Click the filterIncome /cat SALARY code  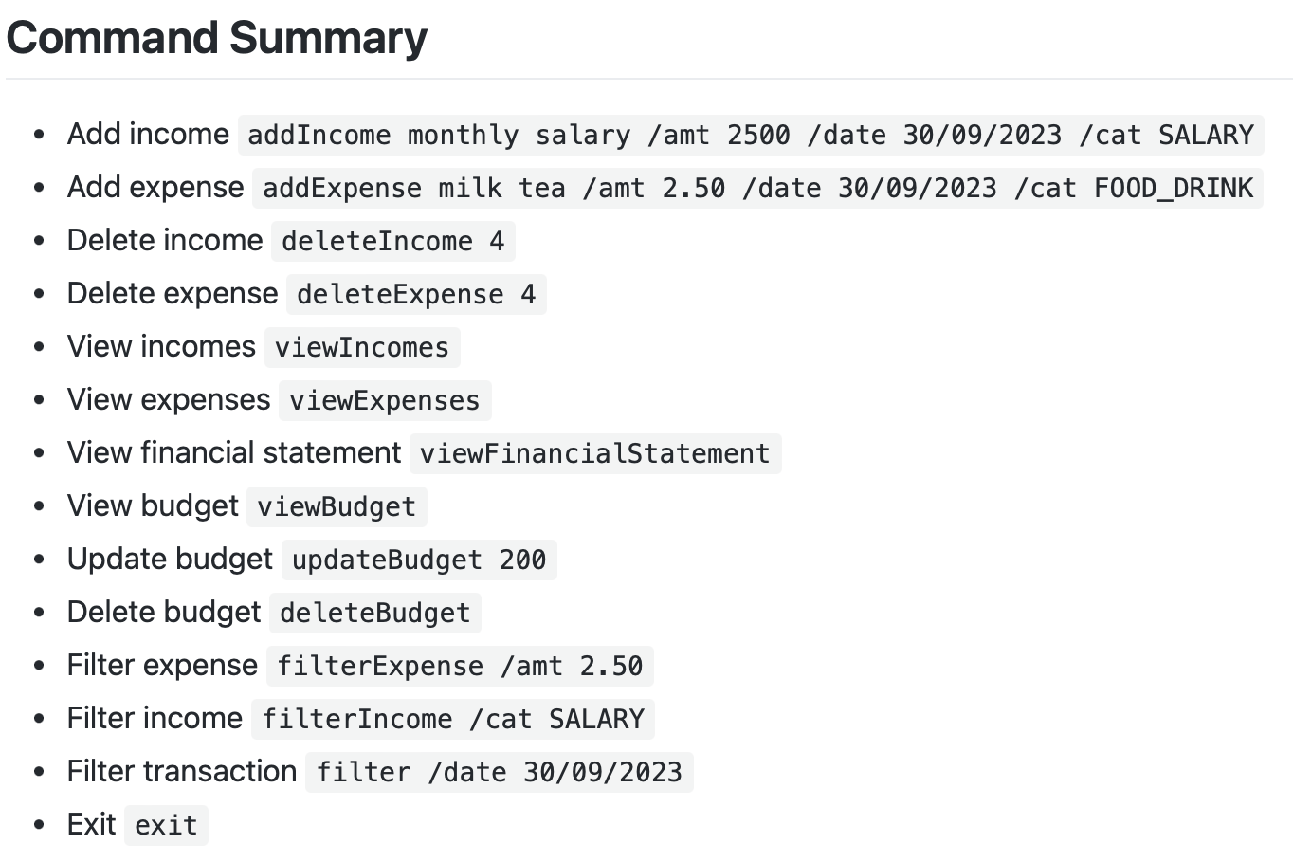453,719
